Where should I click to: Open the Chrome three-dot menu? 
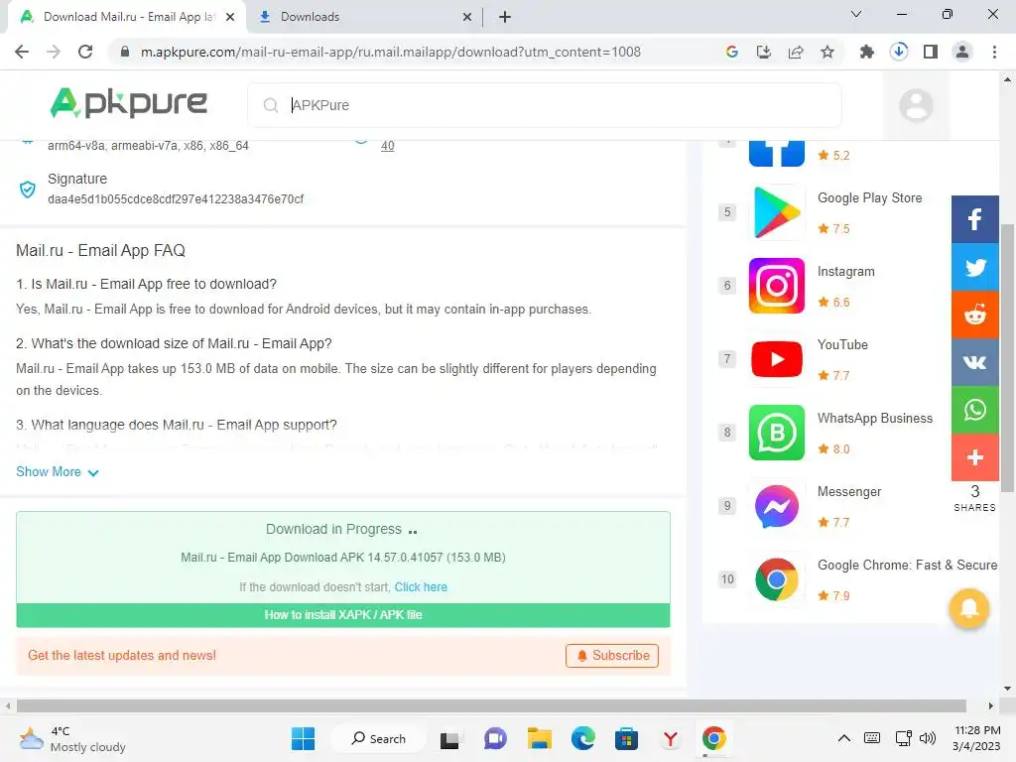click(x=994, y=52)
